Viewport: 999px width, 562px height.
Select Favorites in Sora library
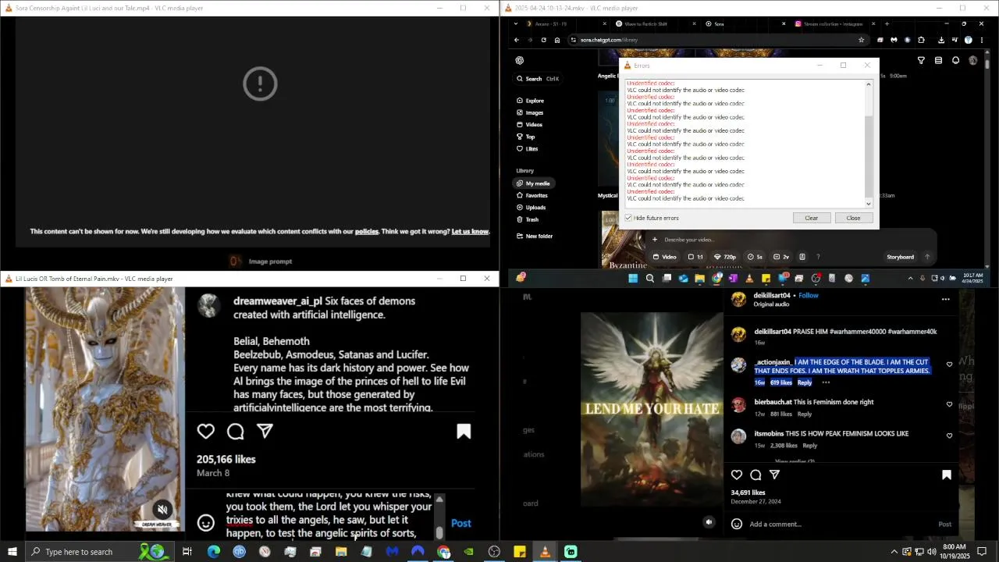[x=531, y=195]
